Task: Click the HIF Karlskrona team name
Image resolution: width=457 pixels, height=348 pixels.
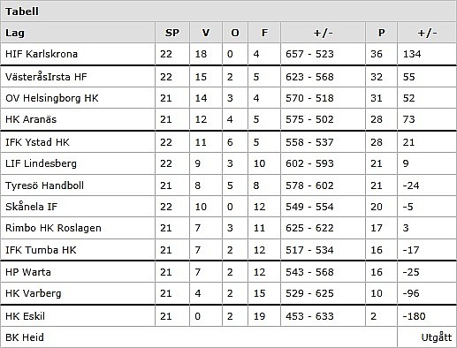Action: (42, 54)
